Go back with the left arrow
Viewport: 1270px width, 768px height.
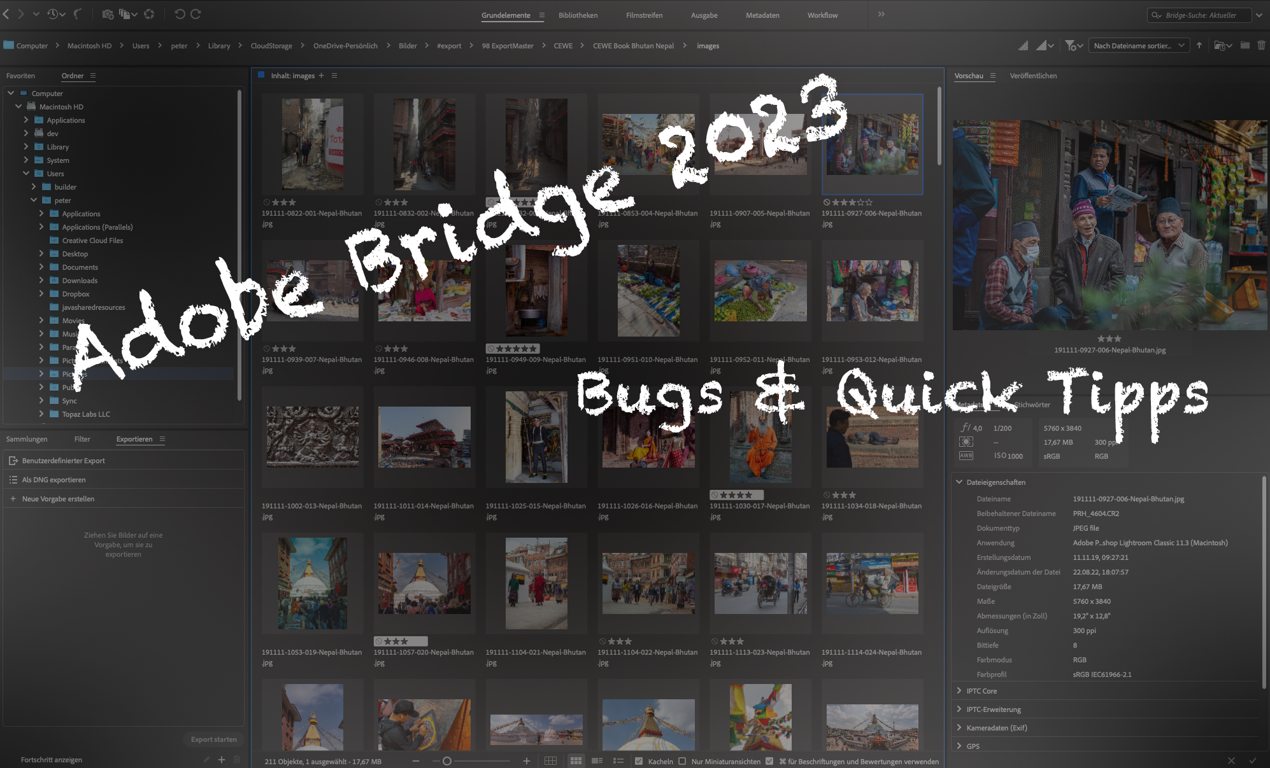coord(6,14)
